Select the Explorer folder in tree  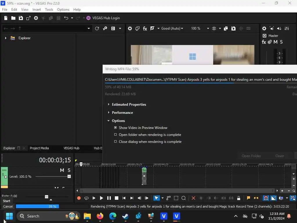point(24,38)
